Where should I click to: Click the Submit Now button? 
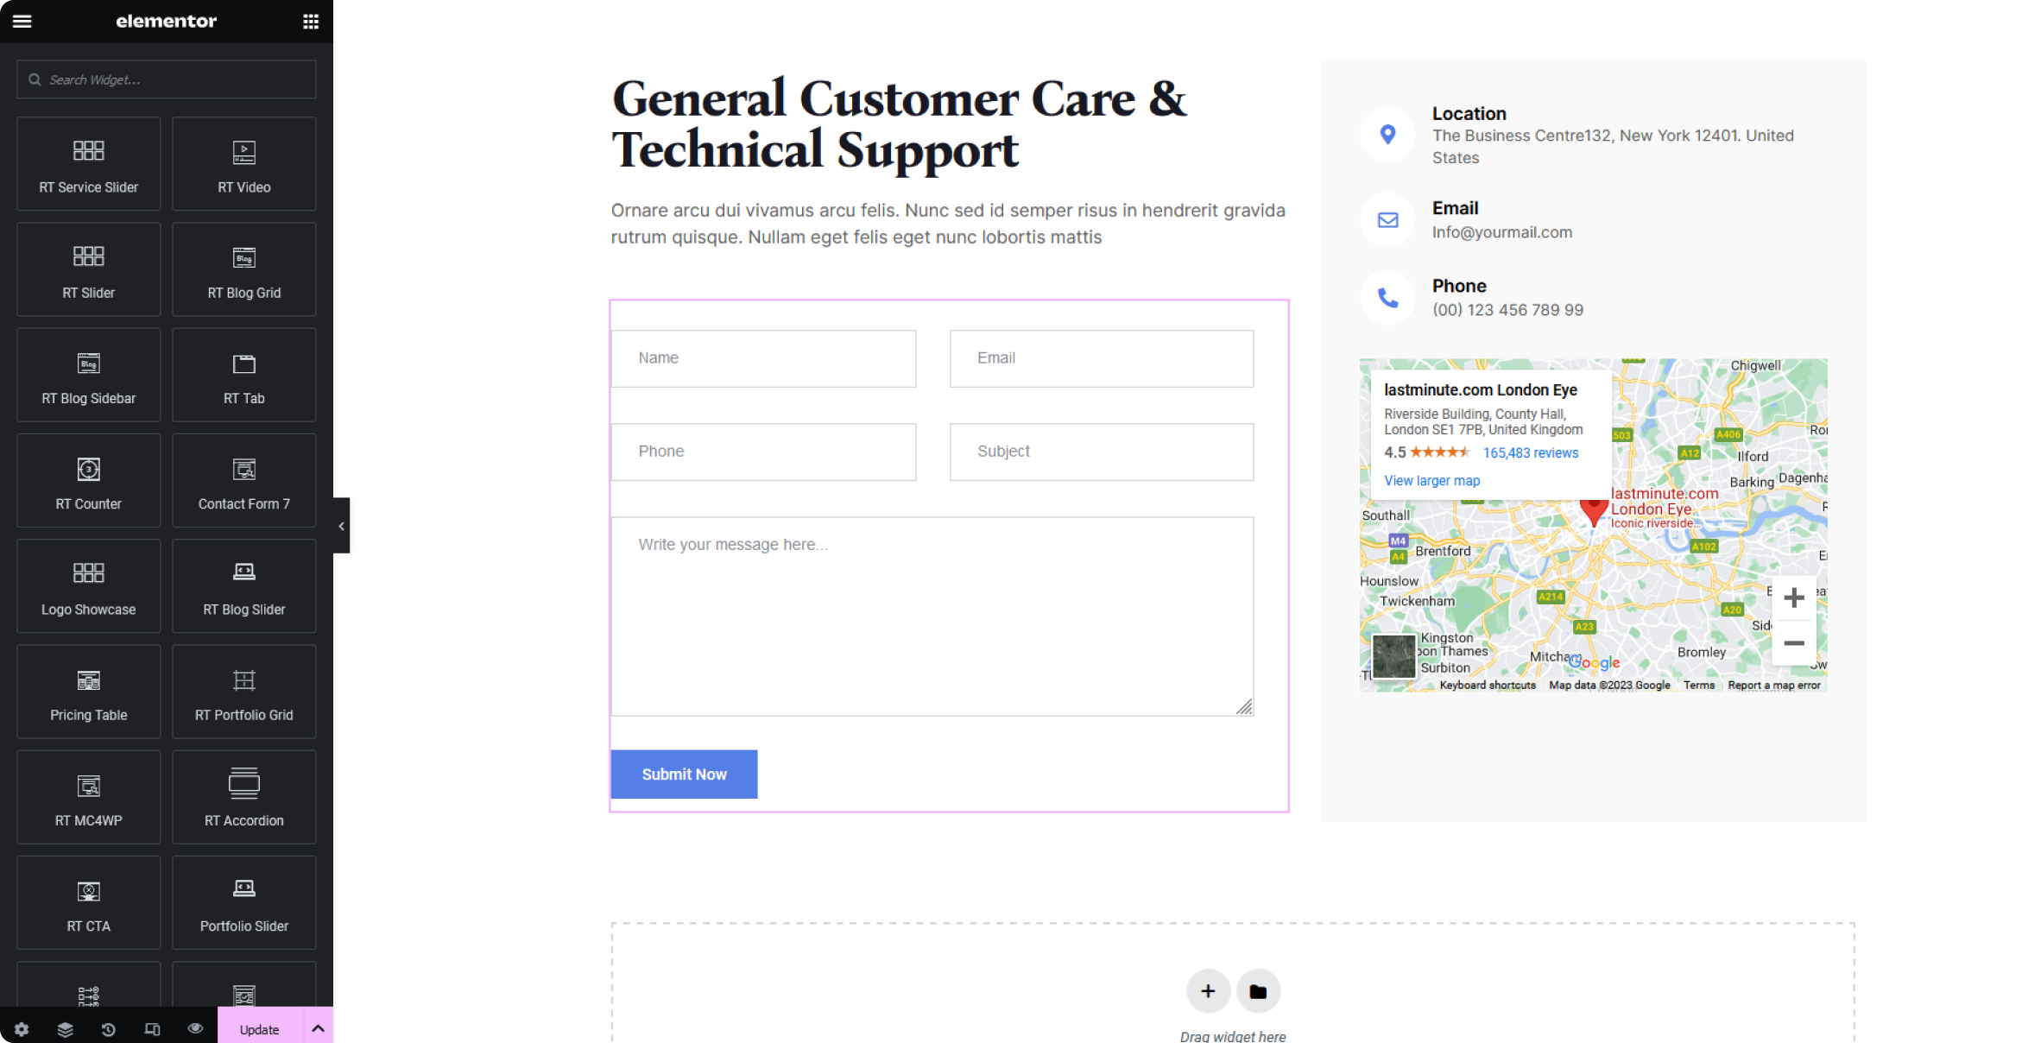(x=685, y=774)
